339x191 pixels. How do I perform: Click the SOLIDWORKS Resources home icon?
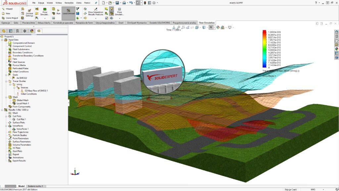click(x=336, y=32)
